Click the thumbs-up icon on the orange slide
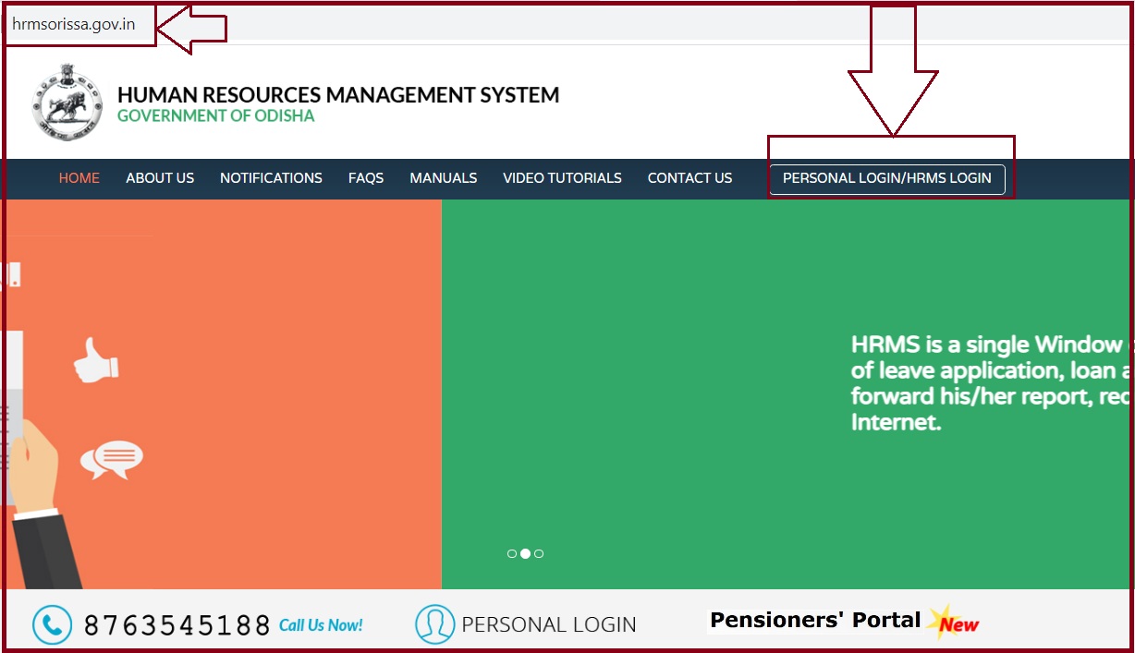 coord(96,359)
